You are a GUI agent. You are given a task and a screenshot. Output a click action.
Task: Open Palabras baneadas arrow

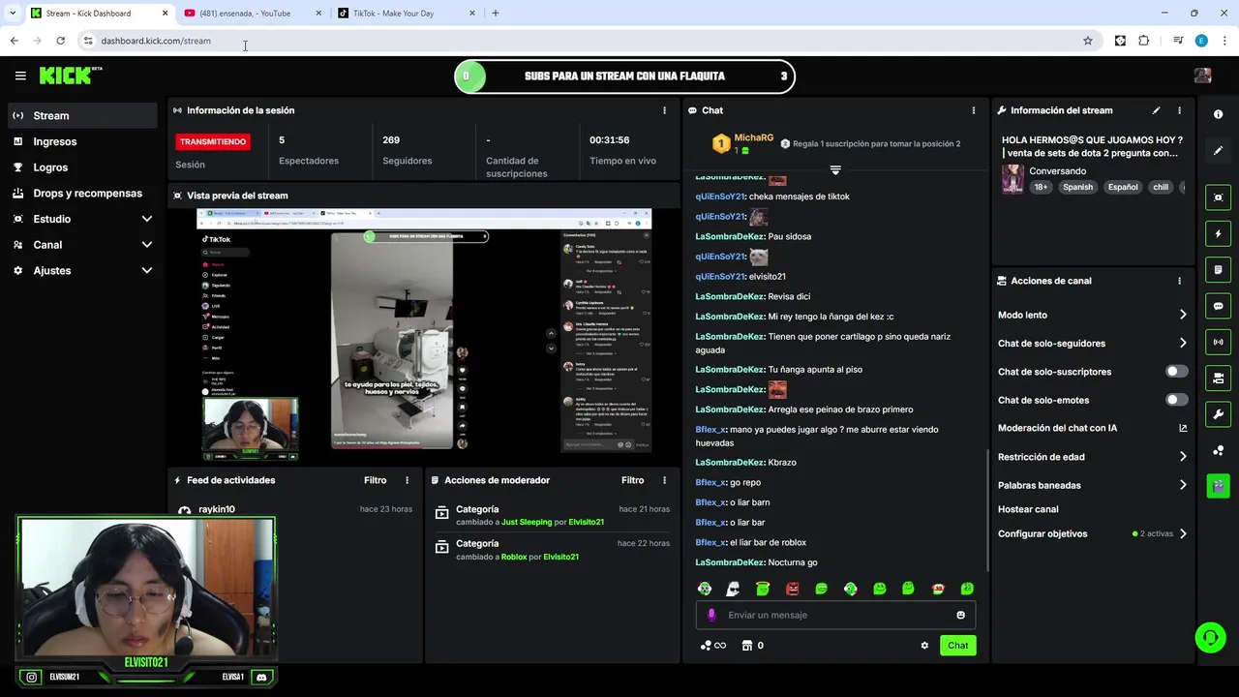(x=1183, y=485)
